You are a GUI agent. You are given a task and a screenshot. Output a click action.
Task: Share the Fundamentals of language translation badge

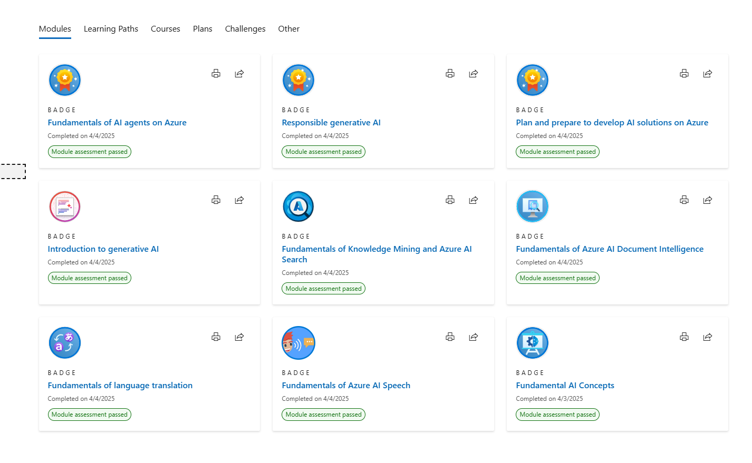click(239, 337)
